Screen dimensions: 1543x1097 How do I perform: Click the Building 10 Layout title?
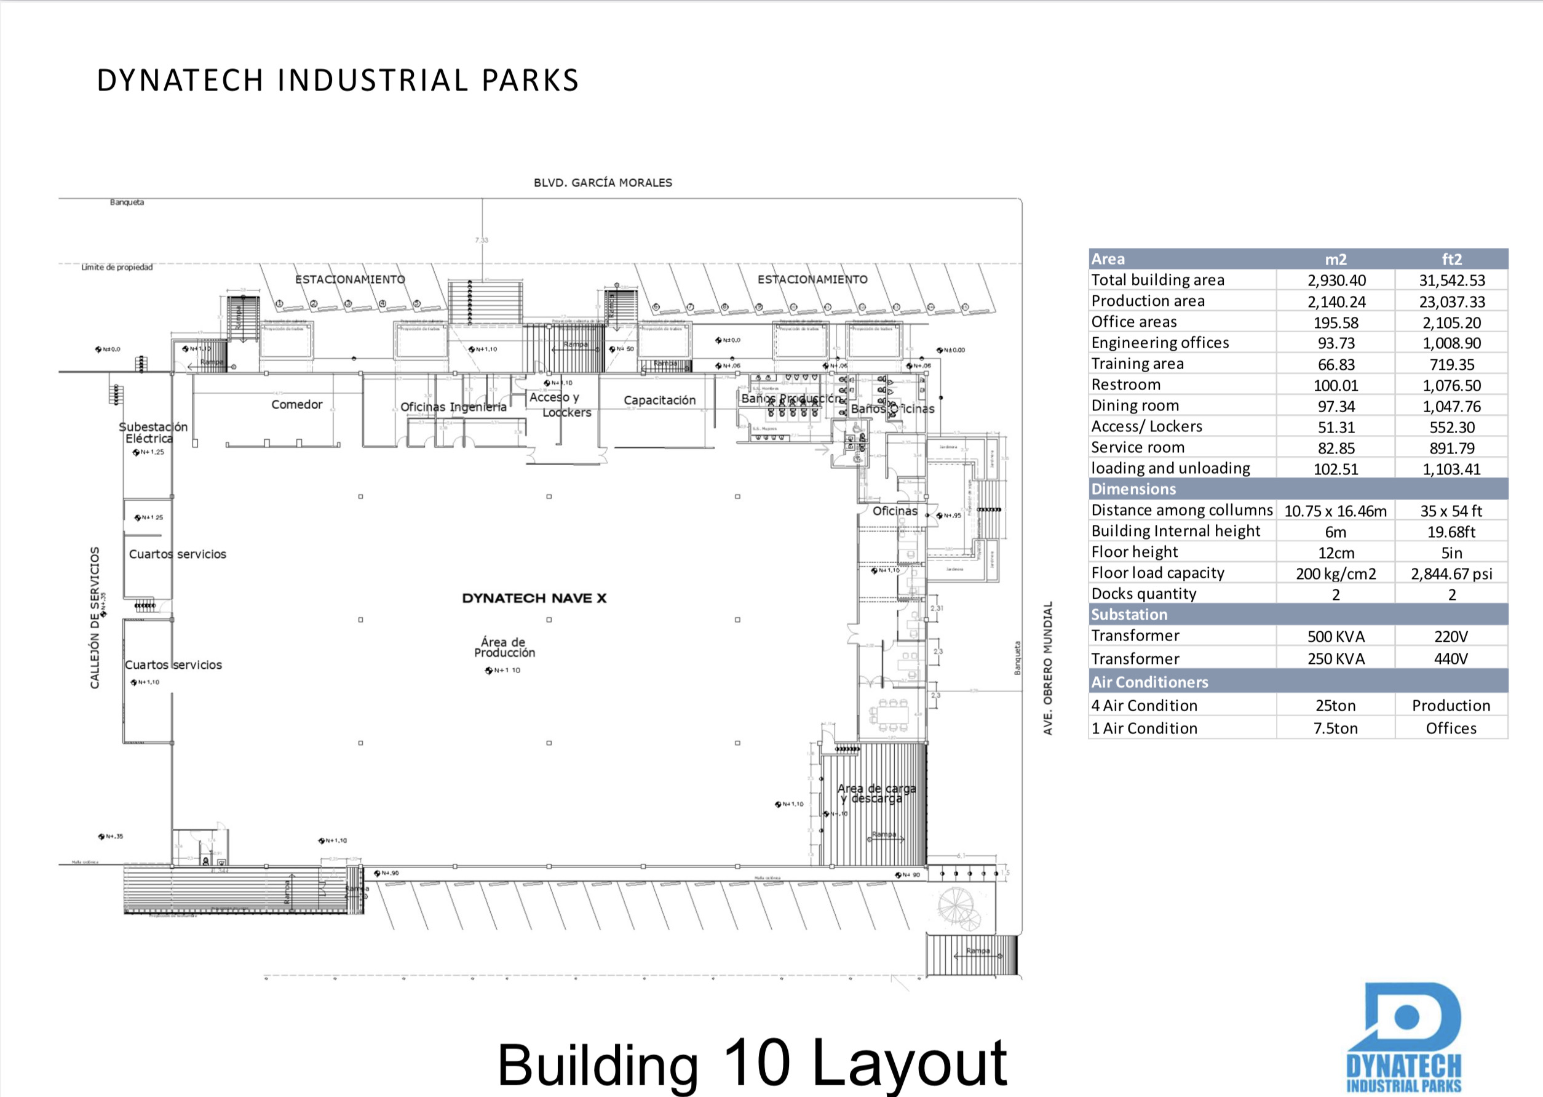[x=752, y=1063]
